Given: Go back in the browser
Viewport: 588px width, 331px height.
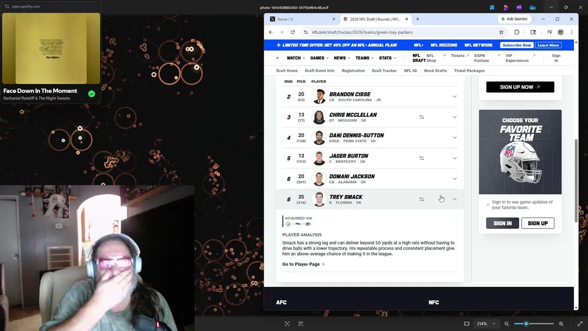Looking at the screenshot, I should (x=271, y=32).
